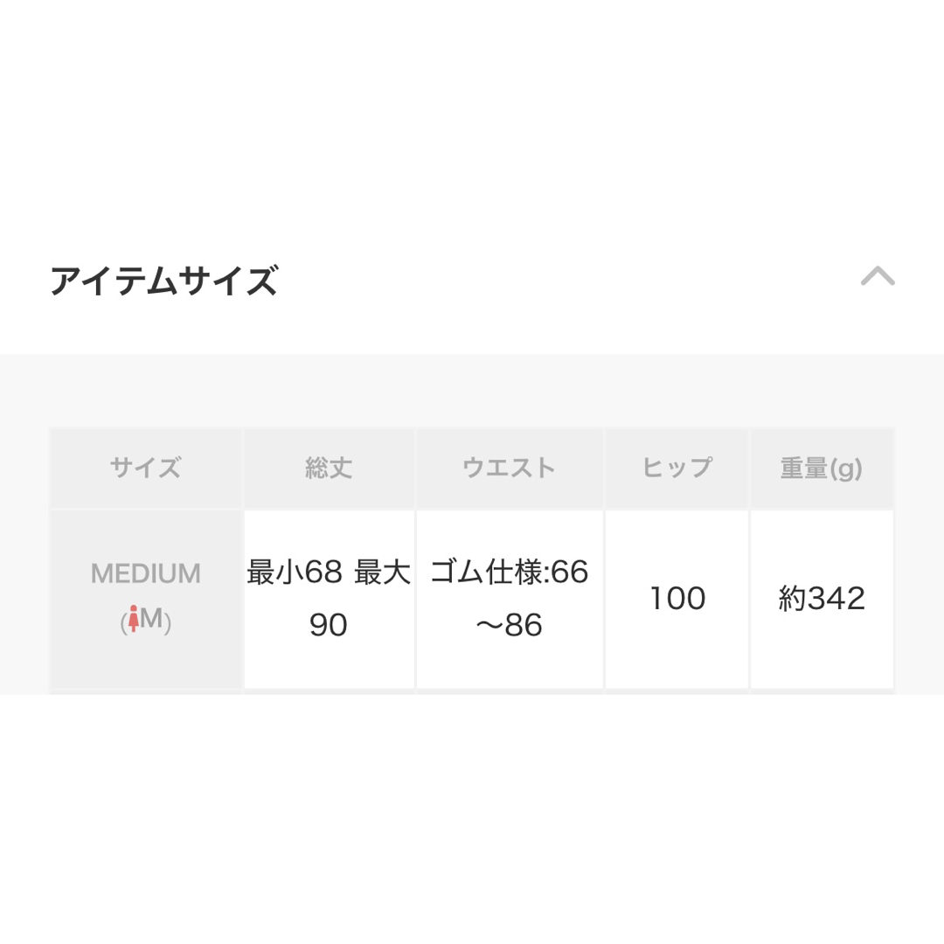Click the ～86 text in waist cell
Viewport: 944px width, 944px height.
click(x=510, y=625)
